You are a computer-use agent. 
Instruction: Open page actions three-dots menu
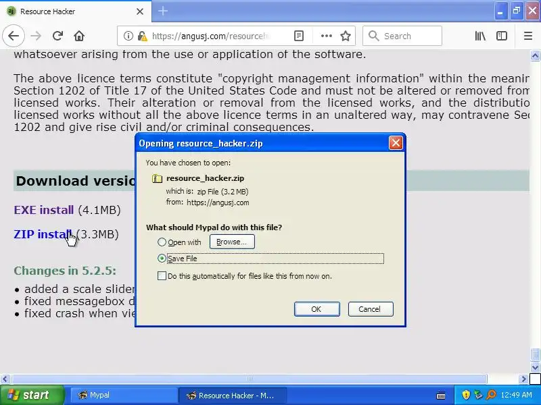326,36
